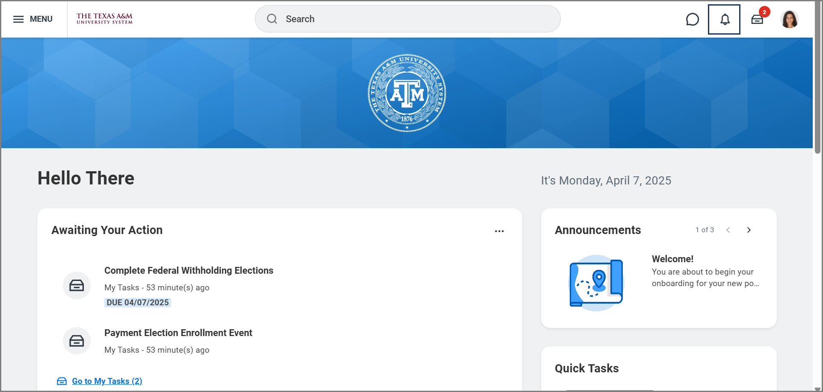823x392 pixels.
Task: Click the Texas A&M University System logo
Action: pyautogui.click(x=104, y=19)
